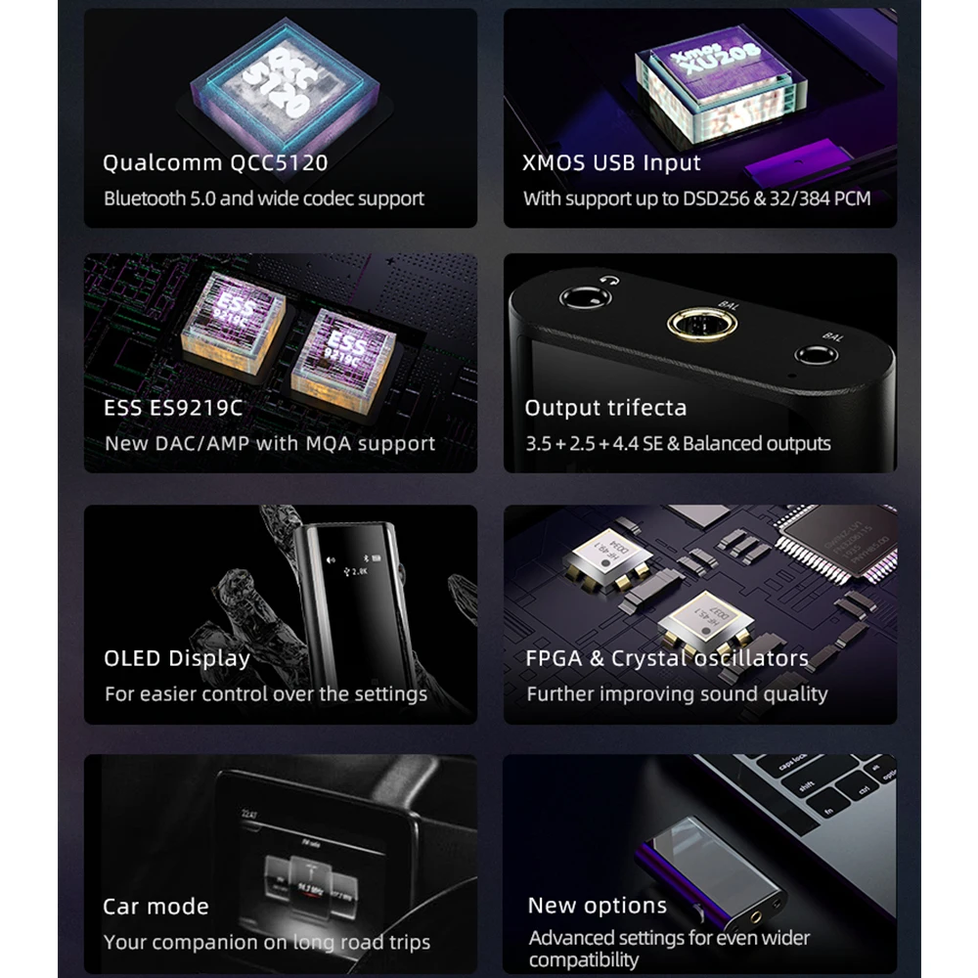Open the Qualcomm QCC5120 heading
Image resolution: width=978 pixels, height=978 pixels.
[x=215, y=162]
